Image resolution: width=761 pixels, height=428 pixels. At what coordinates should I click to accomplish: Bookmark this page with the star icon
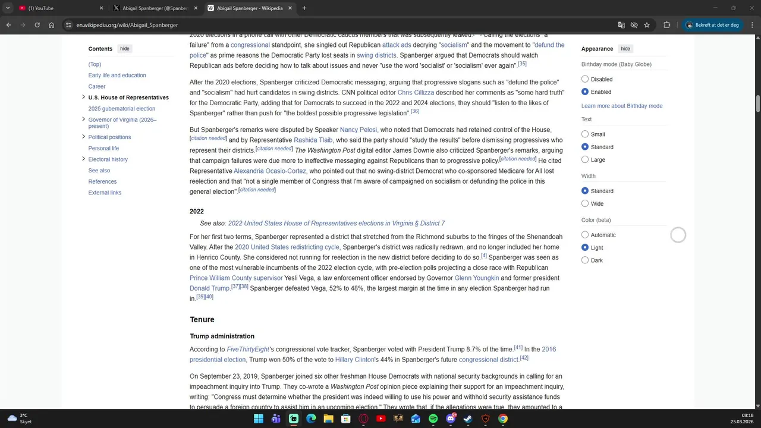(647, 25)
